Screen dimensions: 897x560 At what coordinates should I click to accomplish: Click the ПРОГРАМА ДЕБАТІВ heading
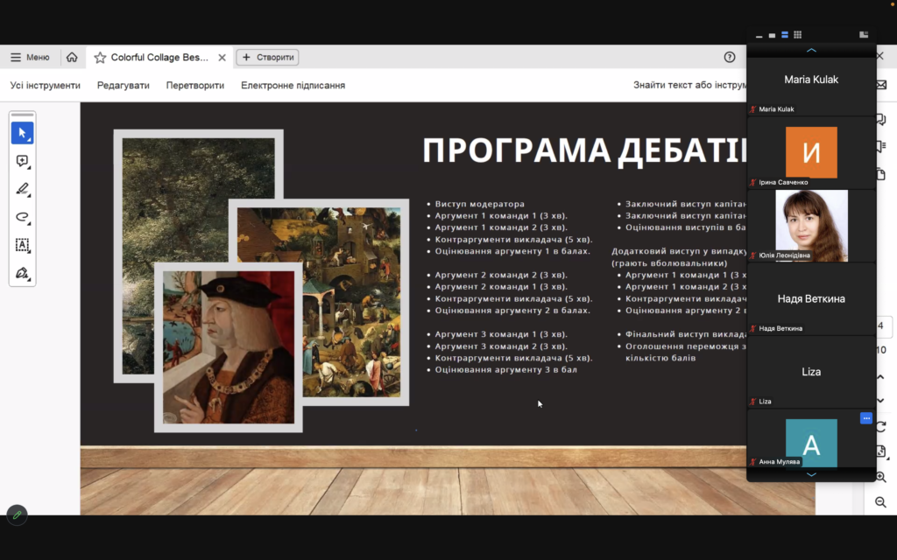tap(584, 150)
